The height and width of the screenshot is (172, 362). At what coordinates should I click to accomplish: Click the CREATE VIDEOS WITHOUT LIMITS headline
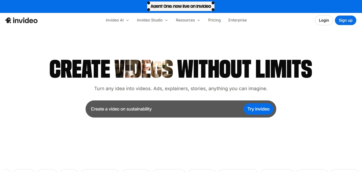click(181, 69)
